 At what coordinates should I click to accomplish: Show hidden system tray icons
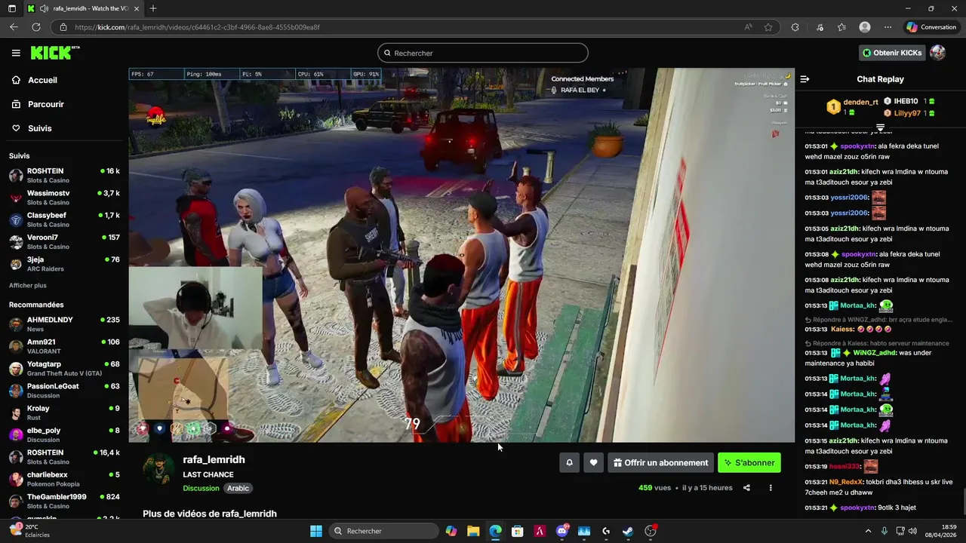868,531
